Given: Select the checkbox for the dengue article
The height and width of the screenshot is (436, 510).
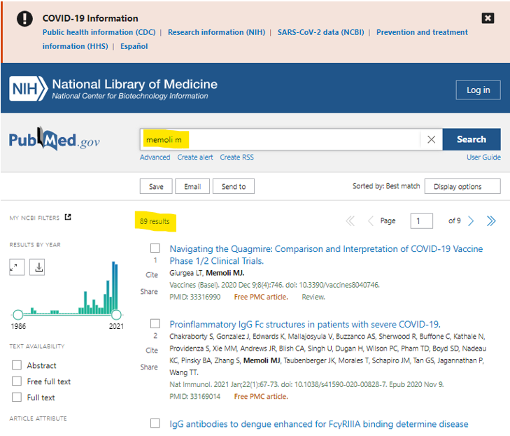Looking at the screenshot, I should [155, 423].
